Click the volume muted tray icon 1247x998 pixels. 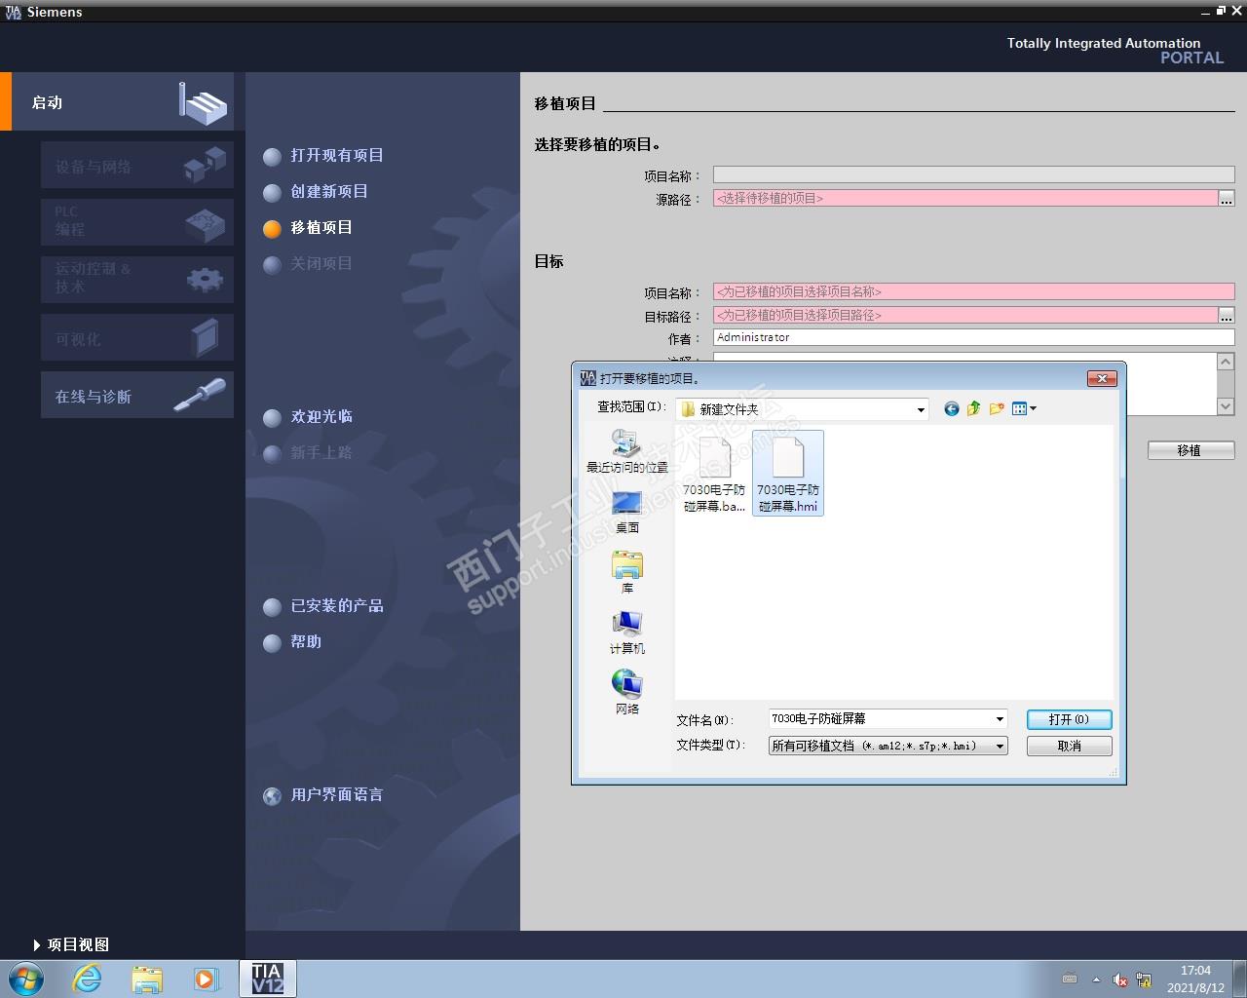pos(1120,979)
